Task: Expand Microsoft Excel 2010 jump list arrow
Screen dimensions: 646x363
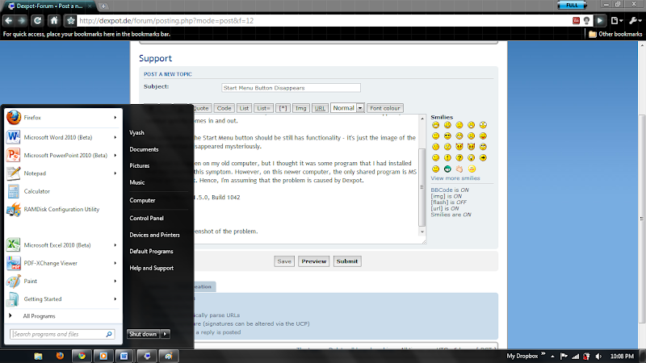Action: click(115, 245)
